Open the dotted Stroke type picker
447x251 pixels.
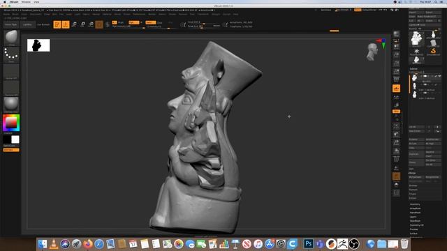(x=11, y=54)
